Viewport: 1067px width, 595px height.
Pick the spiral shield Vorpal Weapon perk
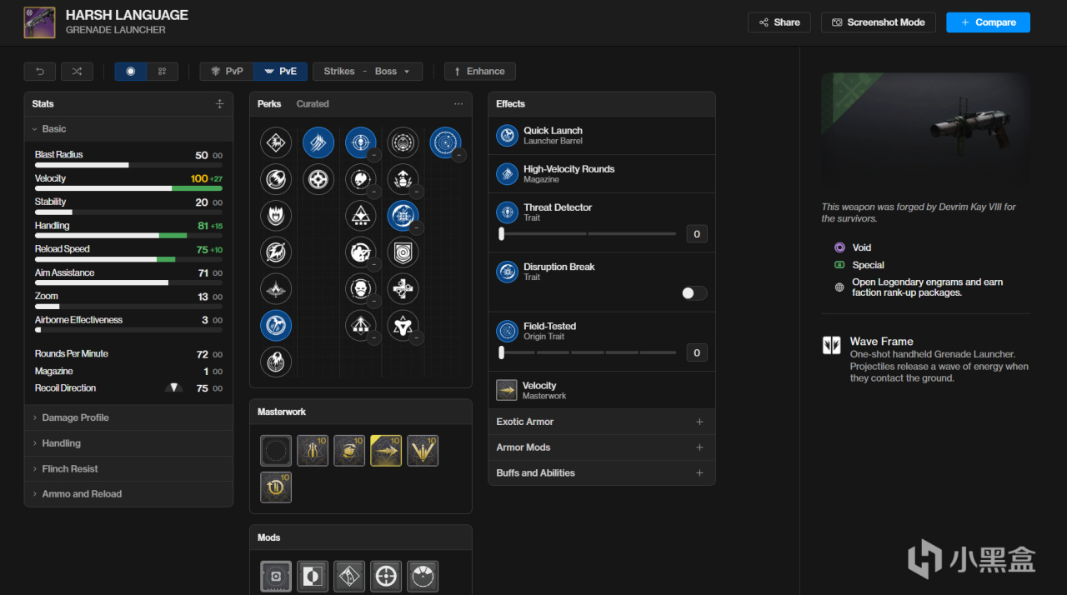pos(403,252)
